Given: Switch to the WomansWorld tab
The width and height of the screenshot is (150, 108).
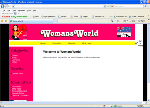Looking at the screenshot, I should (x=17, y=21).
